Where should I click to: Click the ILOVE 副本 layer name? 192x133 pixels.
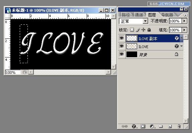(x=148, y=39)
